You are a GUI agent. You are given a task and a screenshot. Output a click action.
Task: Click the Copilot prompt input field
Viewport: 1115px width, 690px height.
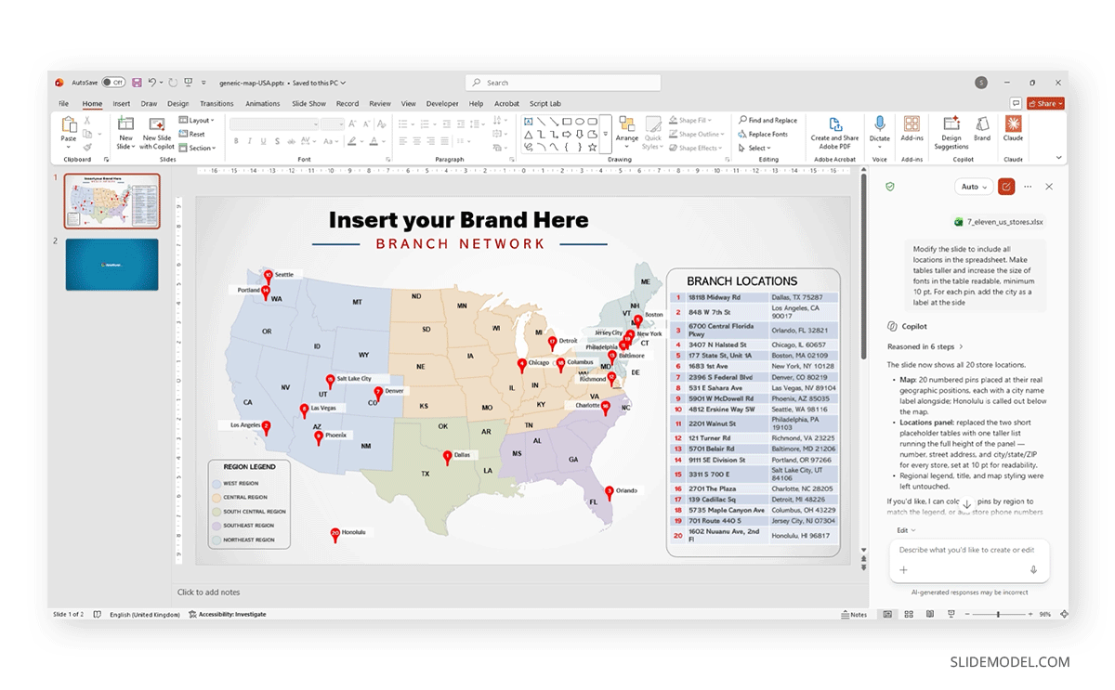[x=967, y=550]
